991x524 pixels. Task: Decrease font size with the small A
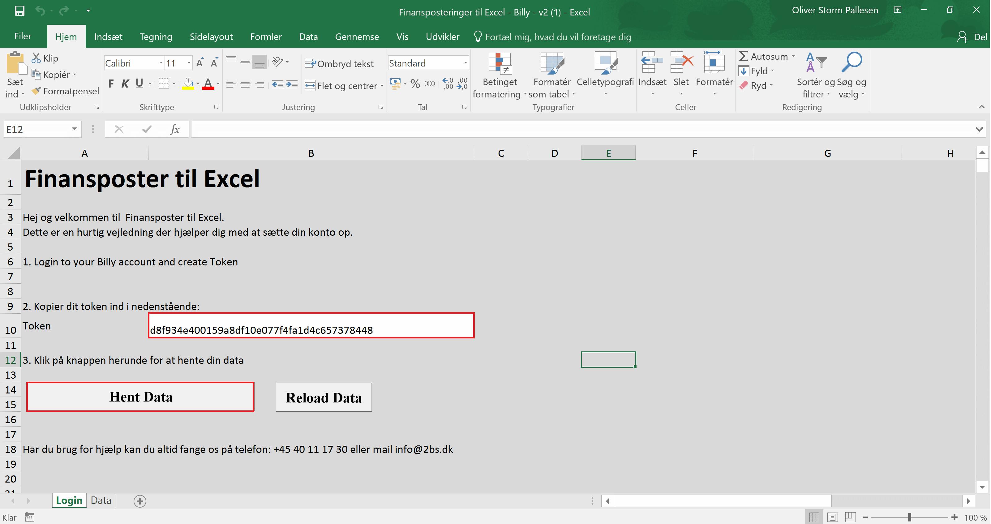(214, 63)
